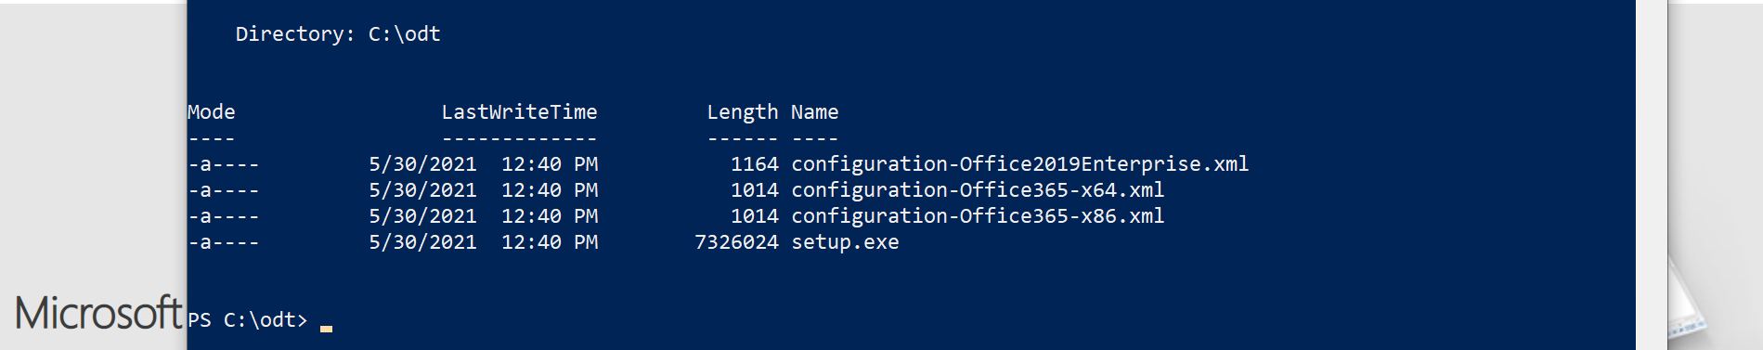Click the blinking cursor after the prompt
Viewport: 1763px width, 350px height.
326,328
